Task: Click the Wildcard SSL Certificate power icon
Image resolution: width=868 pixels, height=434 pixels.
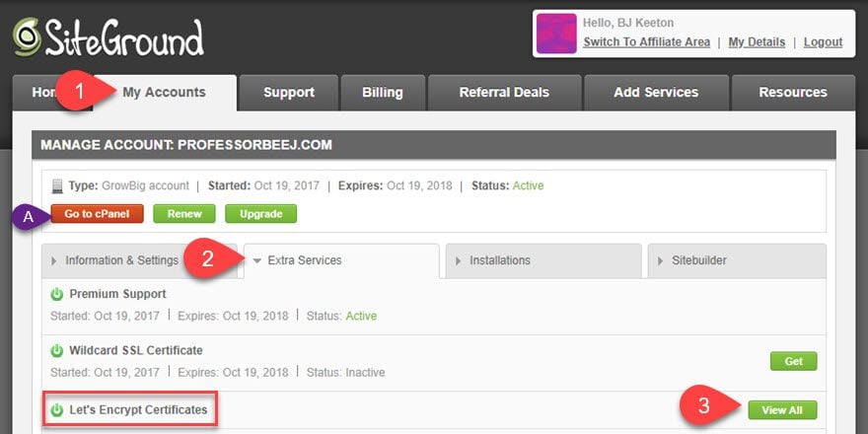Action: (57, 350)
